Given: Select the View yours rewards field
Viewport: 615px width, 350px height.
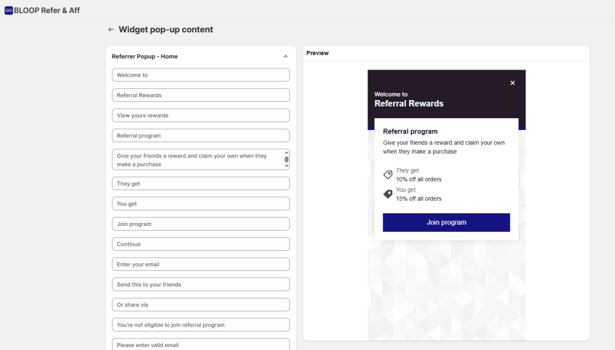Looking at the screenshot, I should click(x=201, y=115).
